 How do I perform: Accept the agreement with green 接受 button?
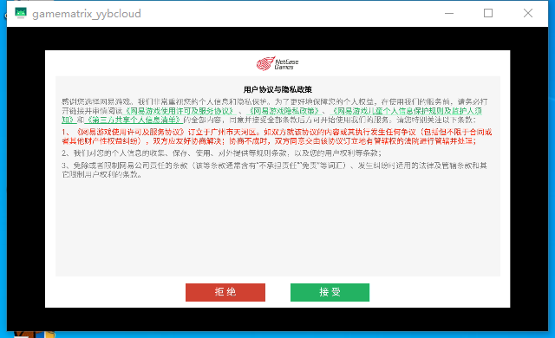click(x=330, y=292)
